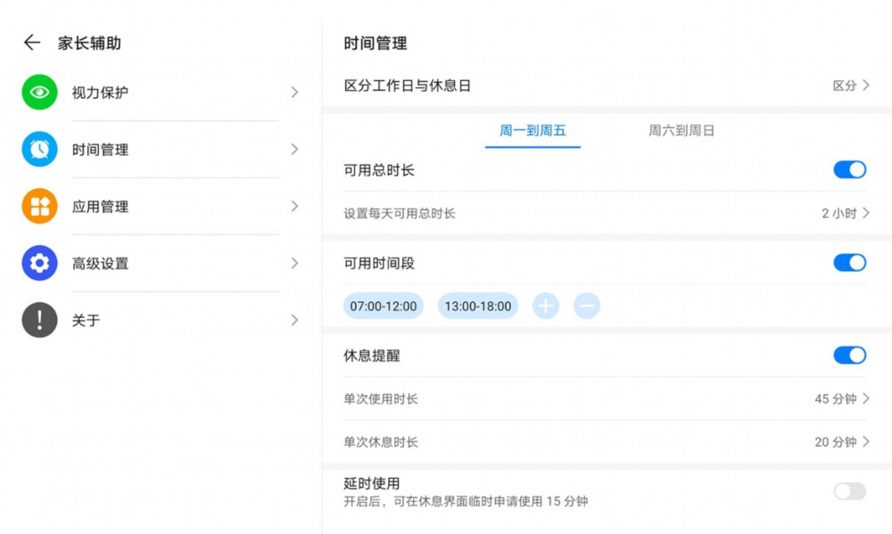Select the 周一到周五 tab
Screen dimensions: 892x534
tap(533, 131)
